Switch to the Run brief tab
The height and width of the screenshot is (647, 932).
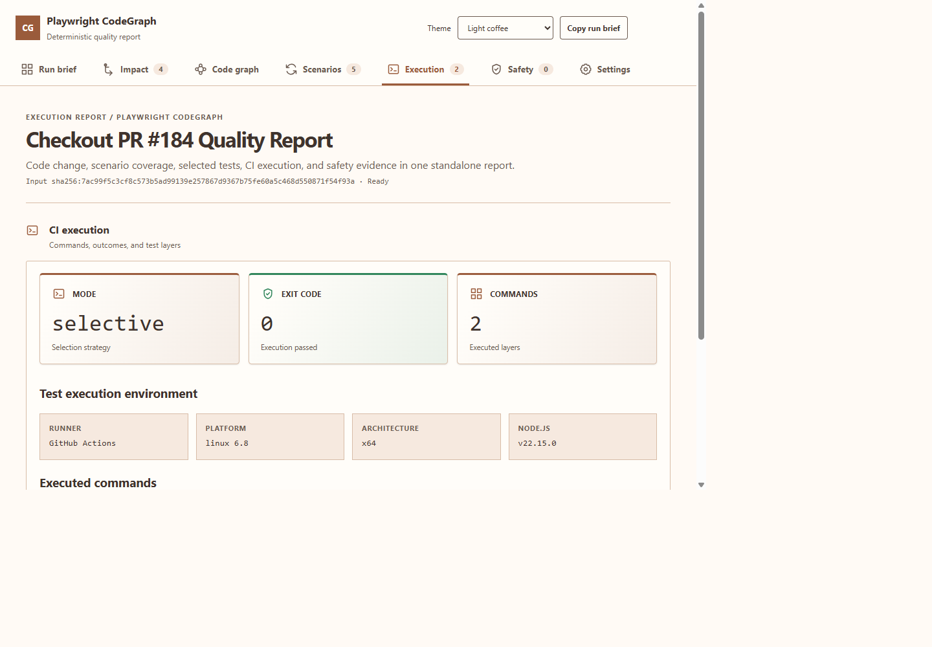(x=49, y=69)
